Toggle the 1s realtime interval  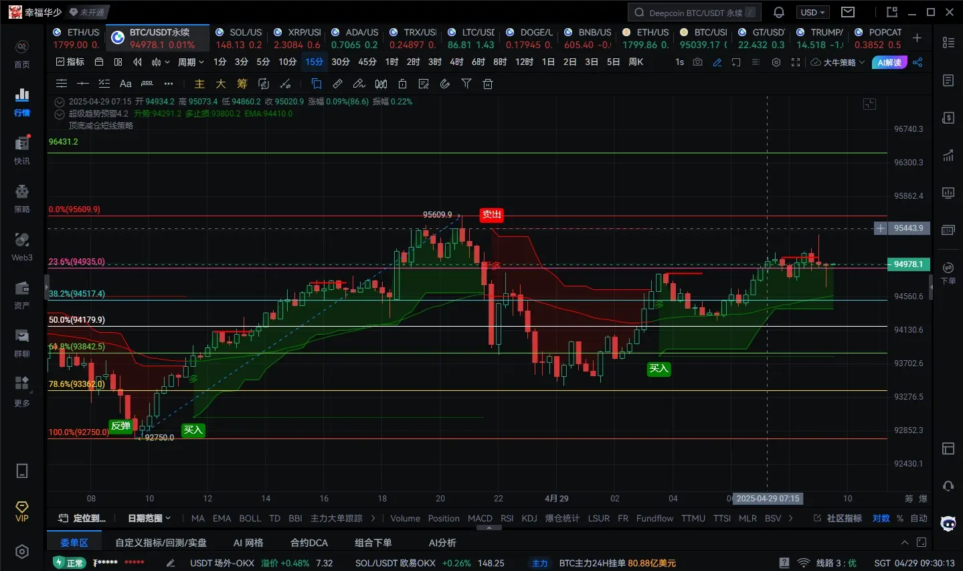coord(679,62)
